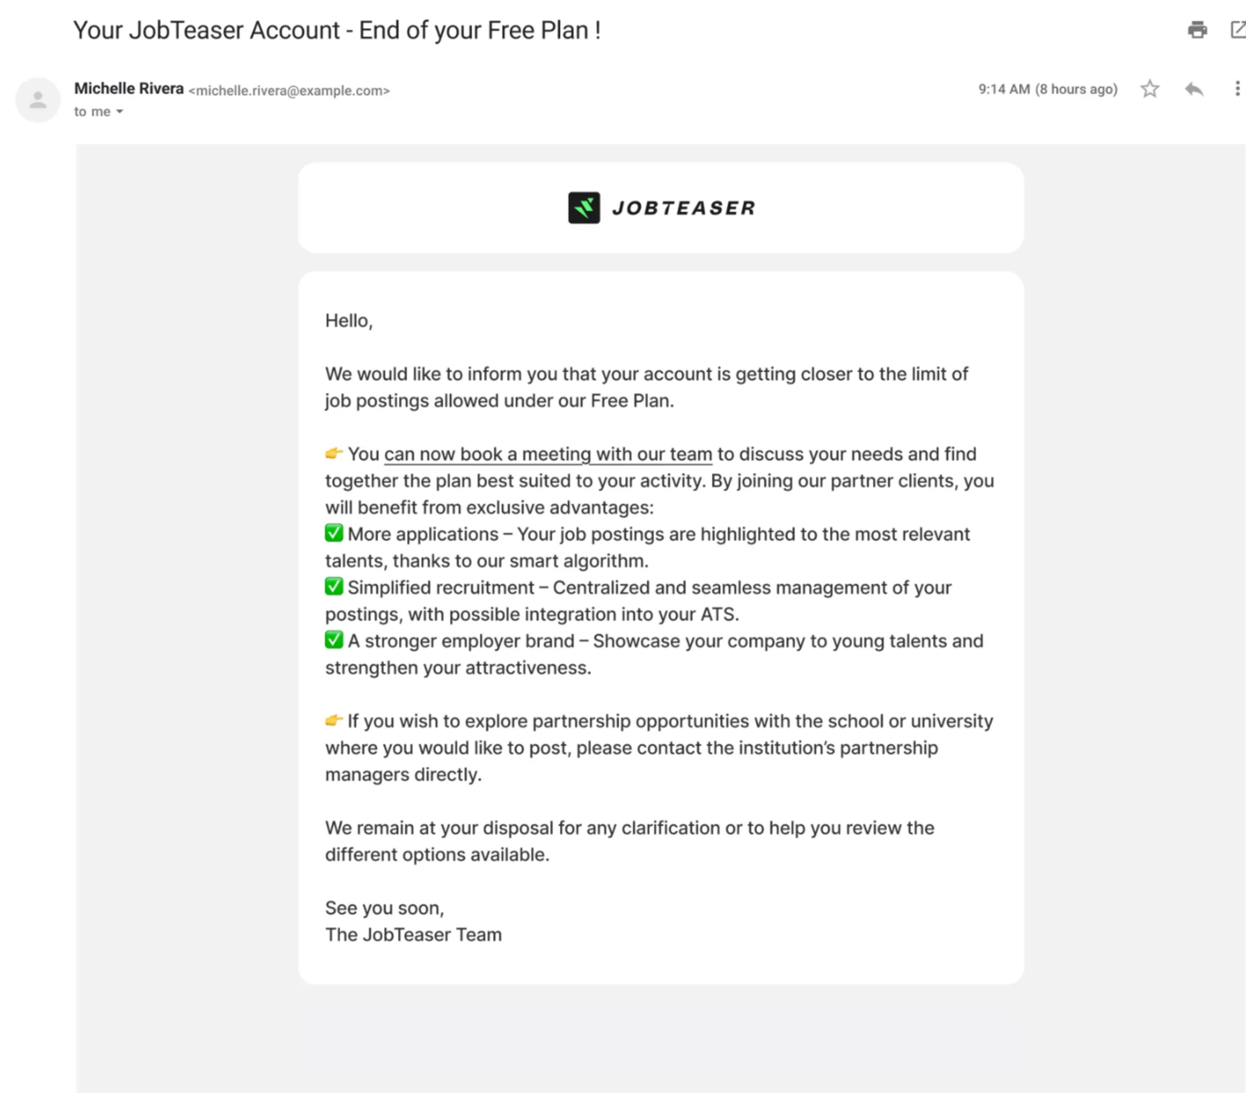This screenshot has width=1246, height=1093.
Task: Click the pointing hand before "You can now"
Action: 334,453
